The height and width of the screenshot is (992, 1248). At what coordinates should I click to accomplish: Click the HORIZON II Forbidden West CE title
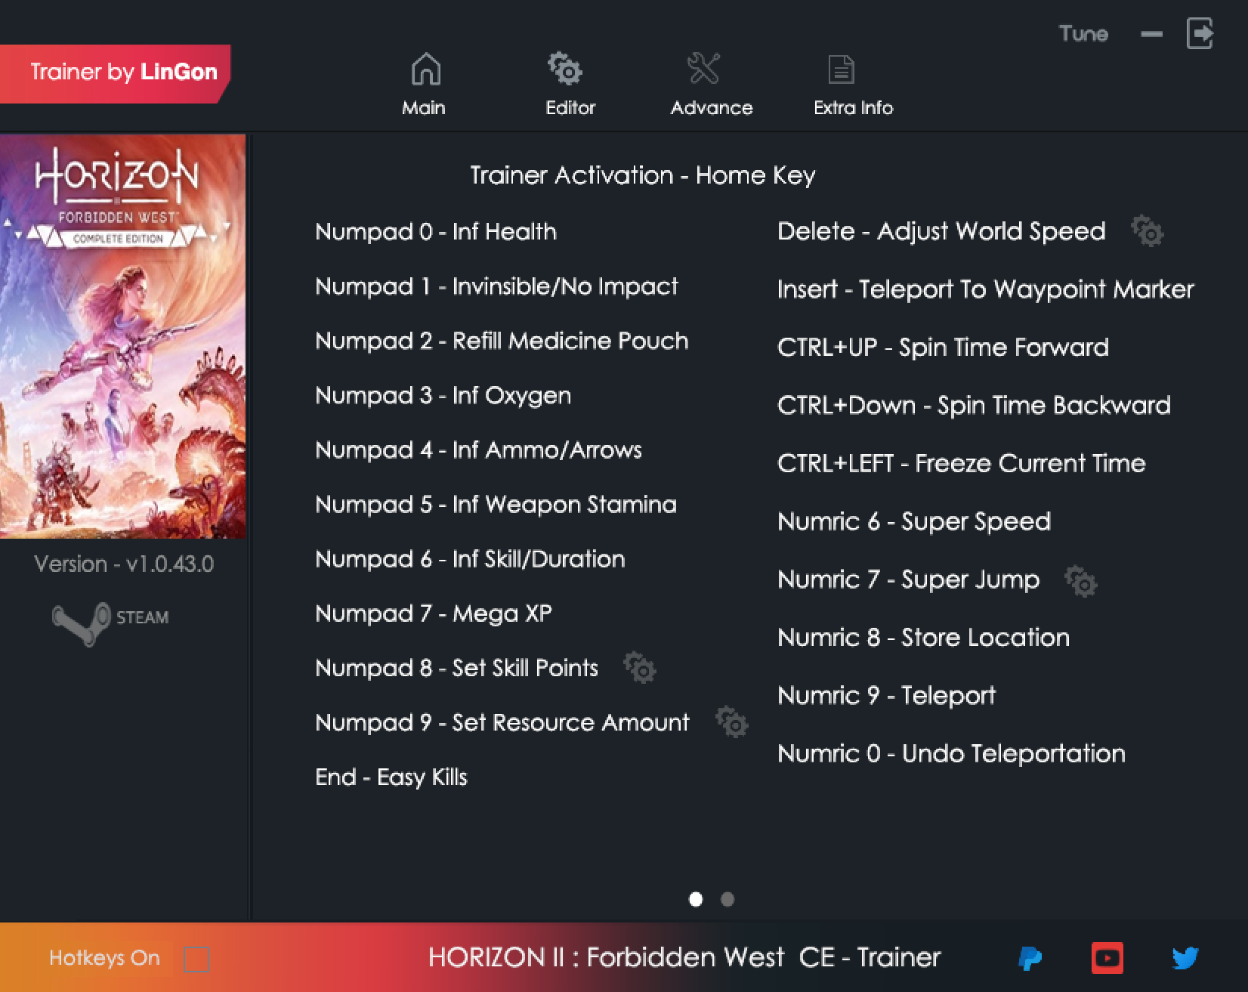[x=684, y=958]
